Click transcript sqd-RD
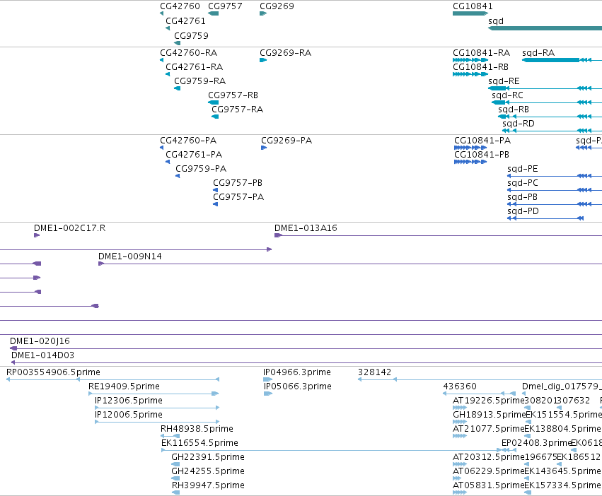 519,124
